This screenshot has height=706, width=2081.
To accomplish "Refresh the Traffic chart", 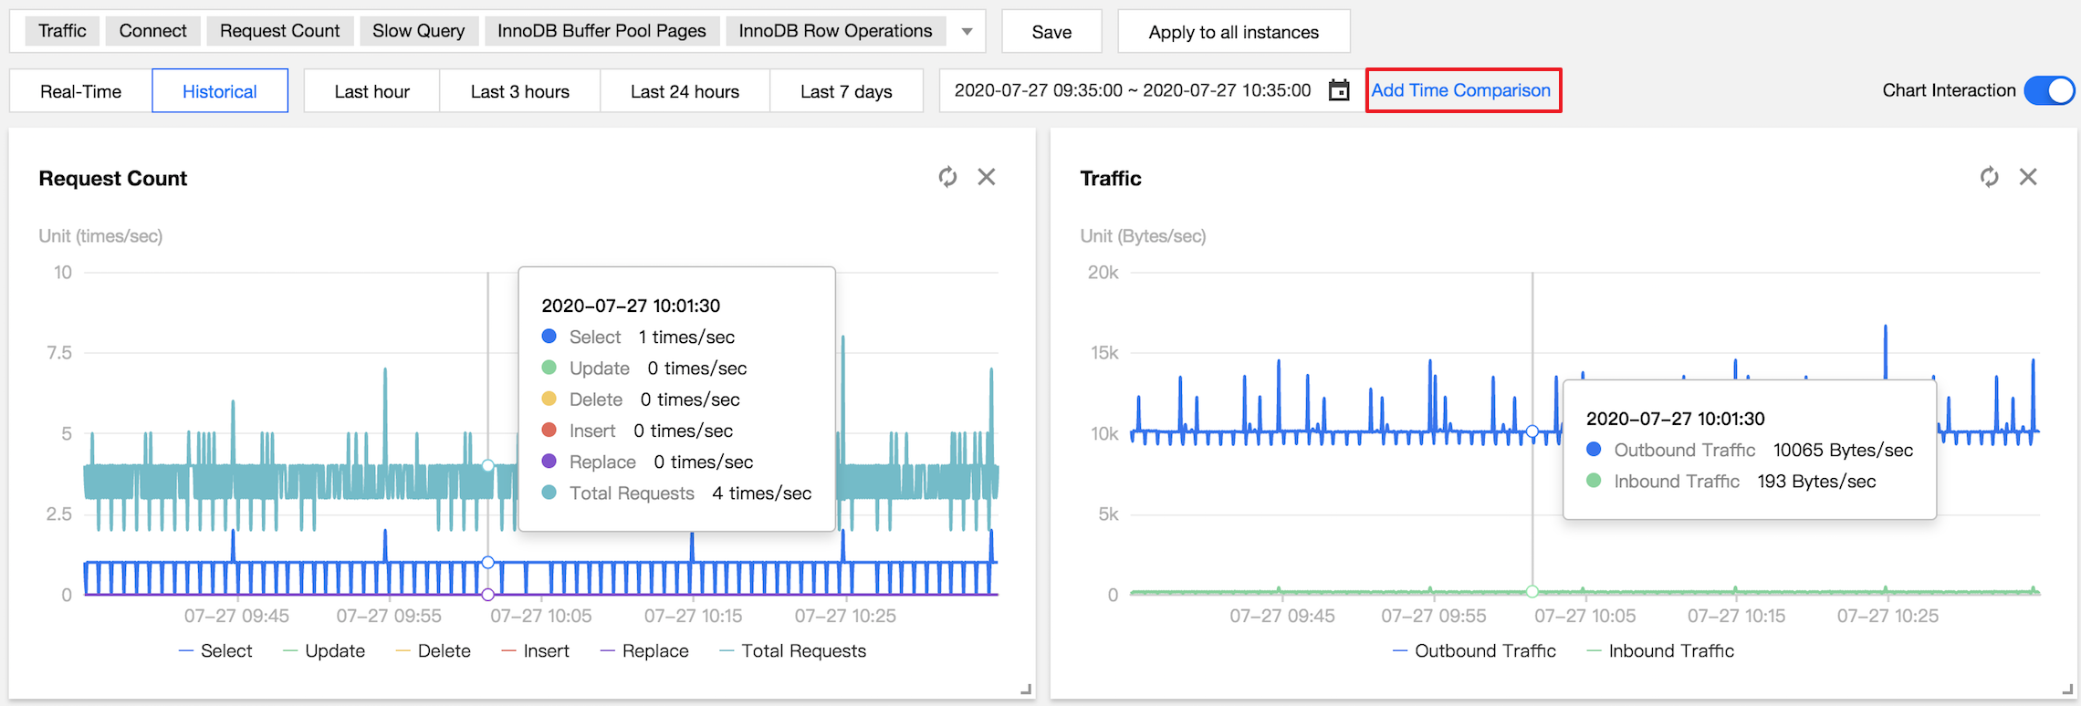I will (x=1989, y=177).
